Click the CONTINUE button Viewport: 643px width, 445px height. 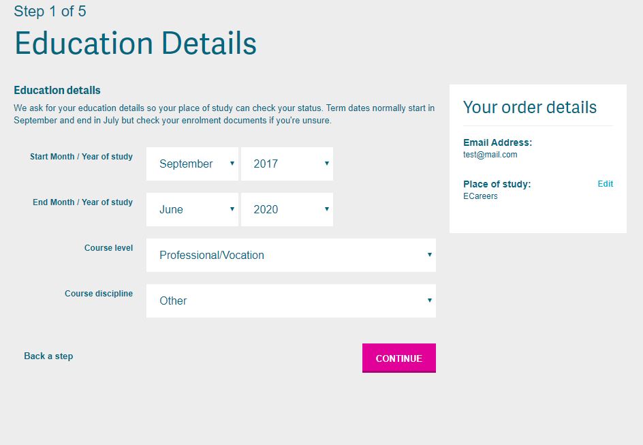pyautogui.click(x=398, y=358)
